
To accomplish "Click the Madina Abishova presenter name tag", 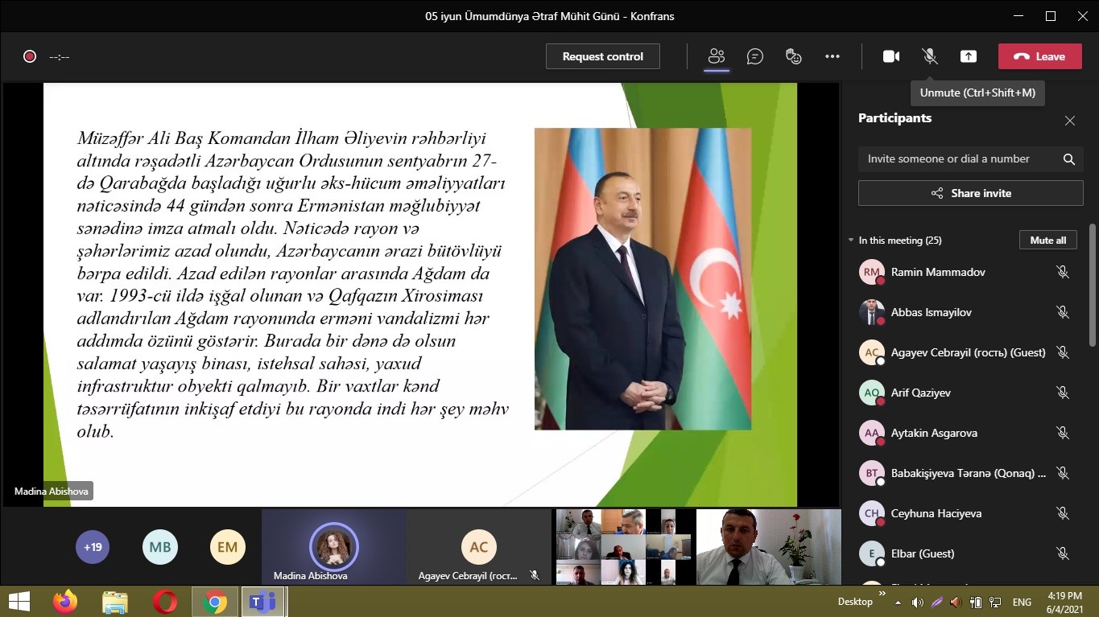I will [x=52, y=491].
